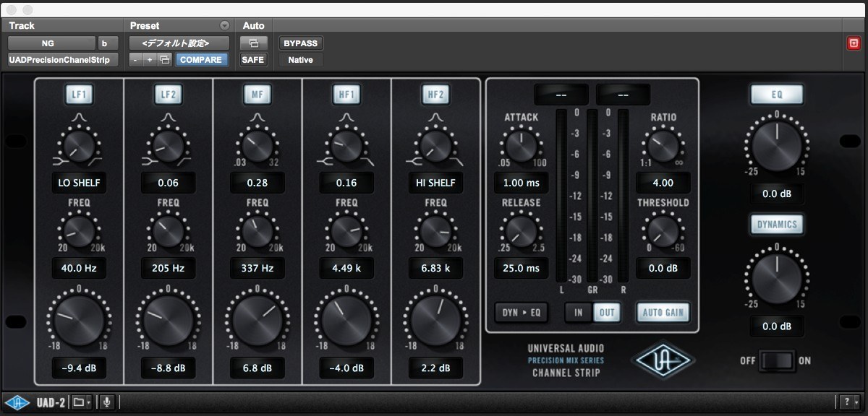Click the RATIO knob
This screenshot has height=416, width=868.
663,144
